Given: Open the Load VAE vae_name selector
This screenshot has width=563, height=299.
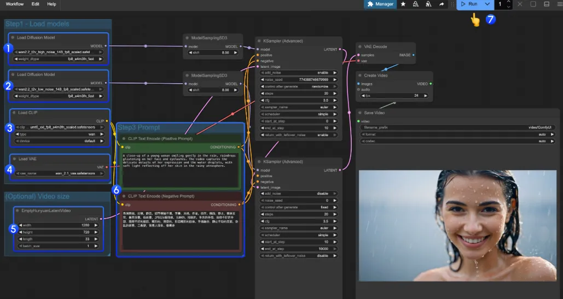Looking at the screenshot, I should (x=60, y=173).
